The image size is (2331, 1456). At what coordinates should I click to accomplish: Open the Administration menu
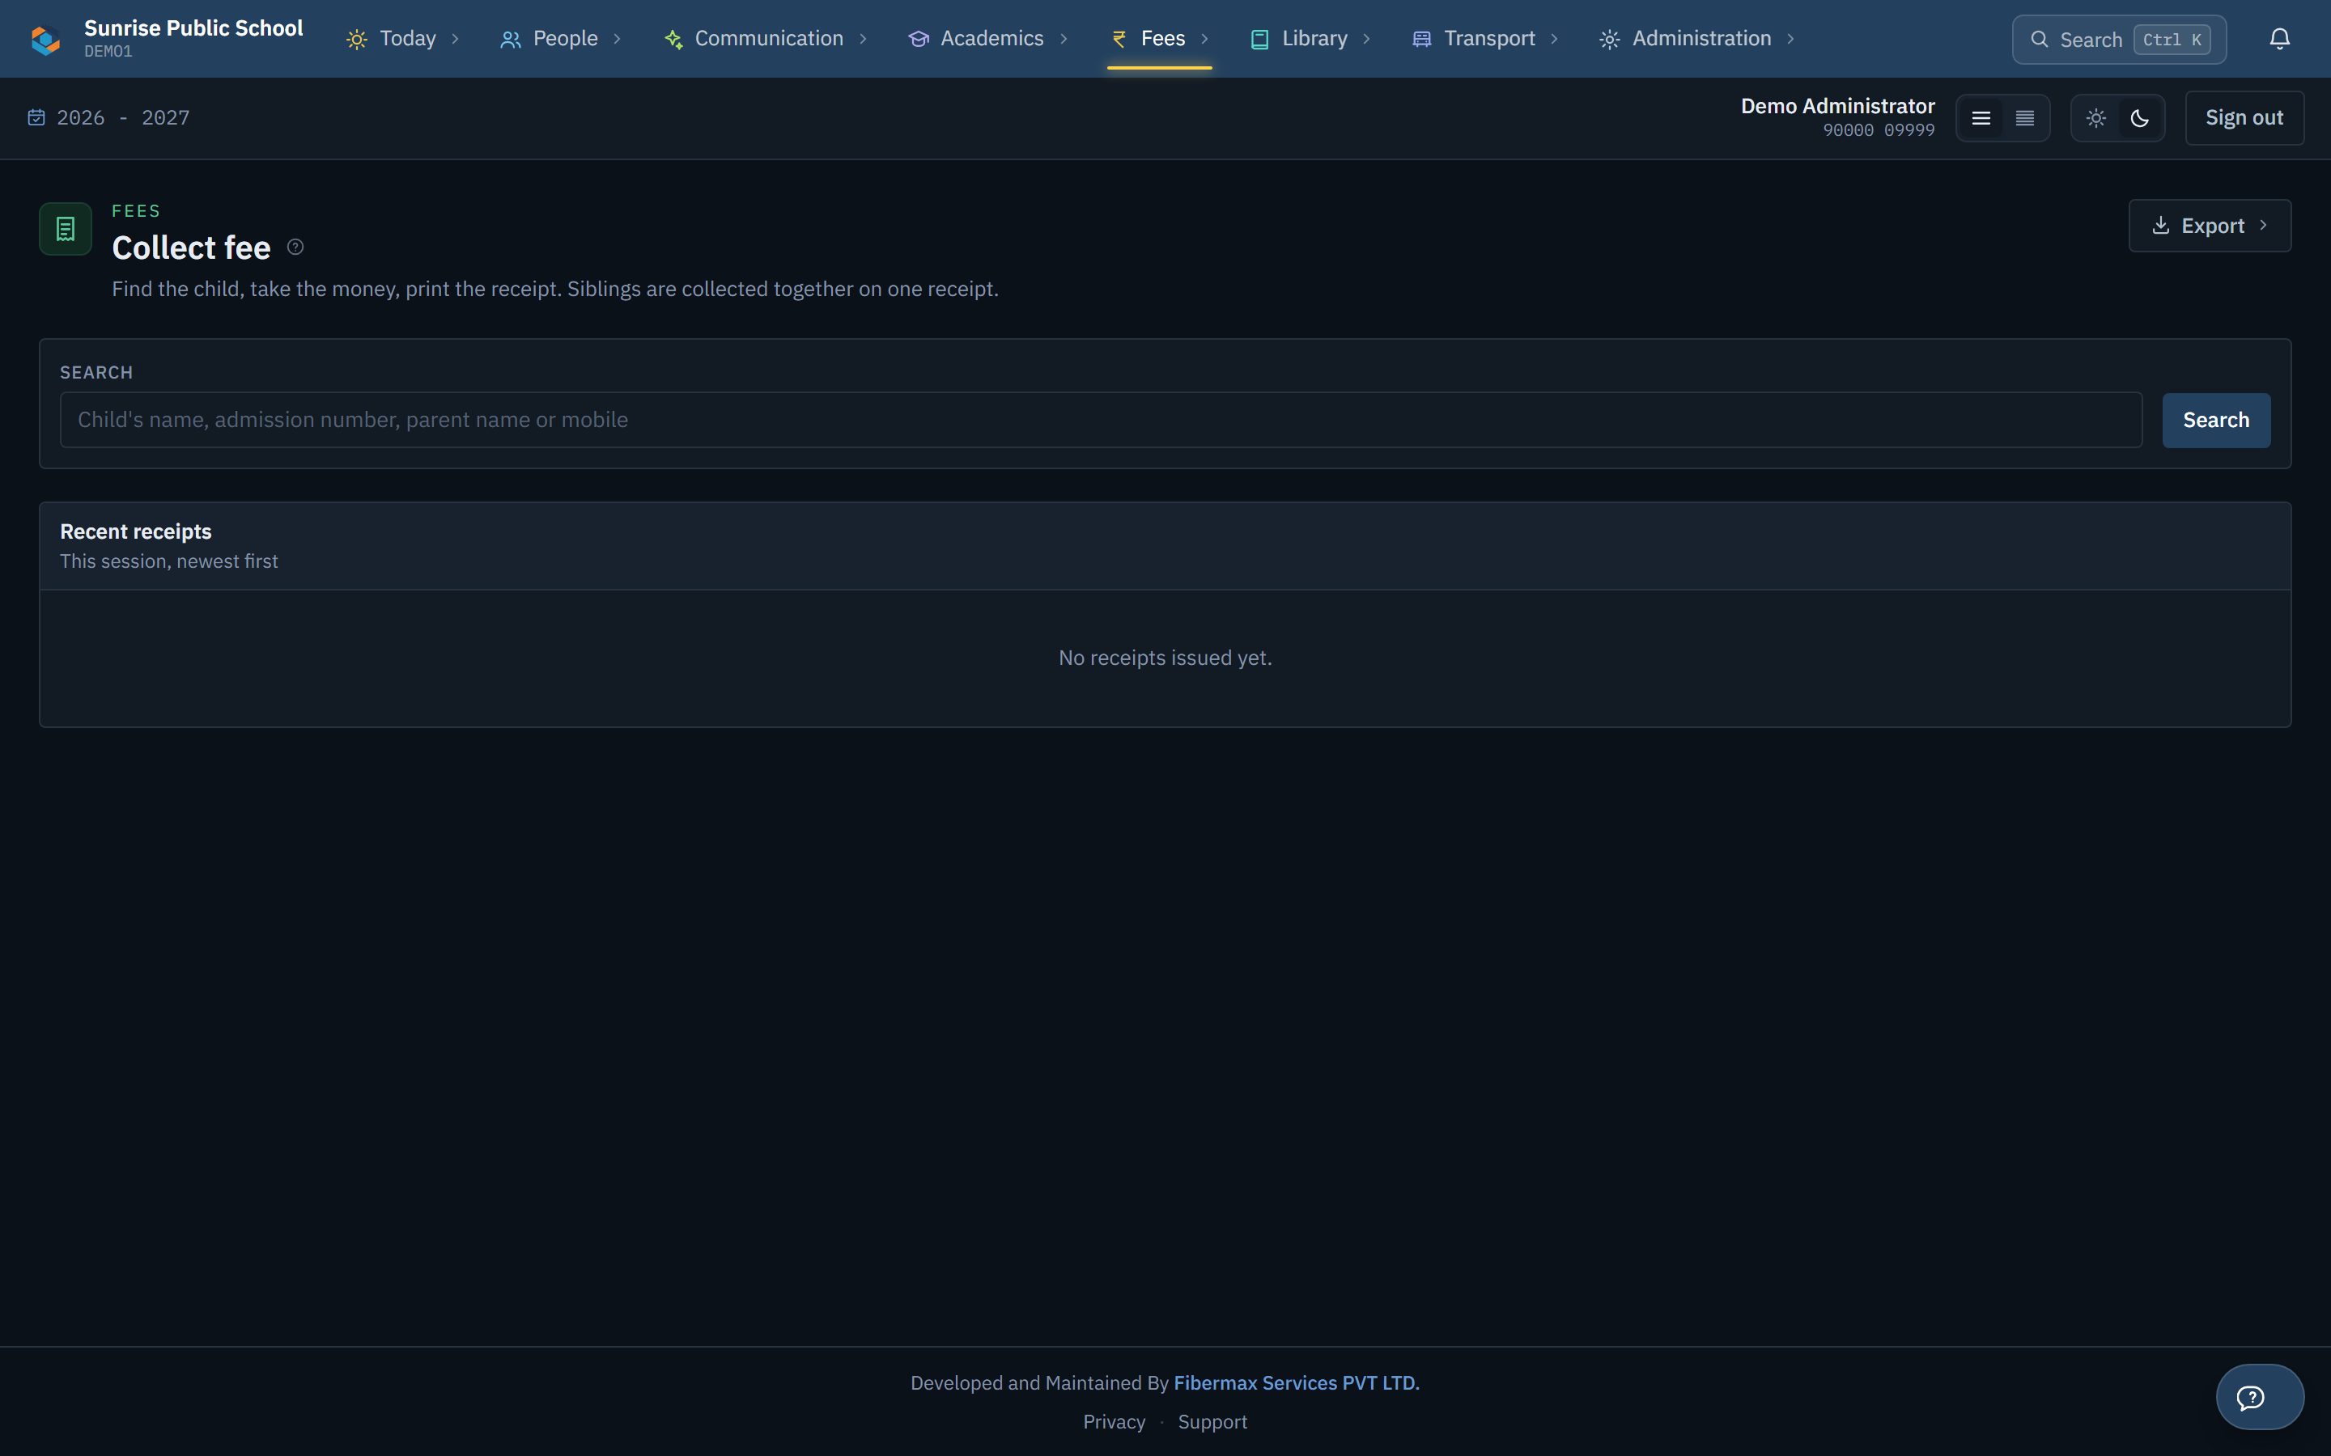coord(1696,39)
